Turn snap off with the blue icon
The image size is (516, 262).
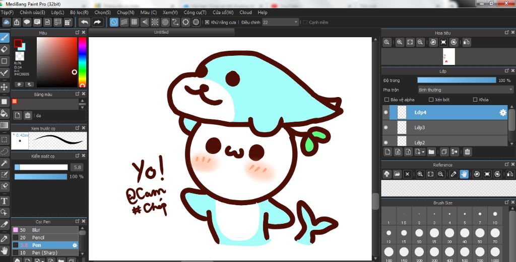click(x=114, y=22)
